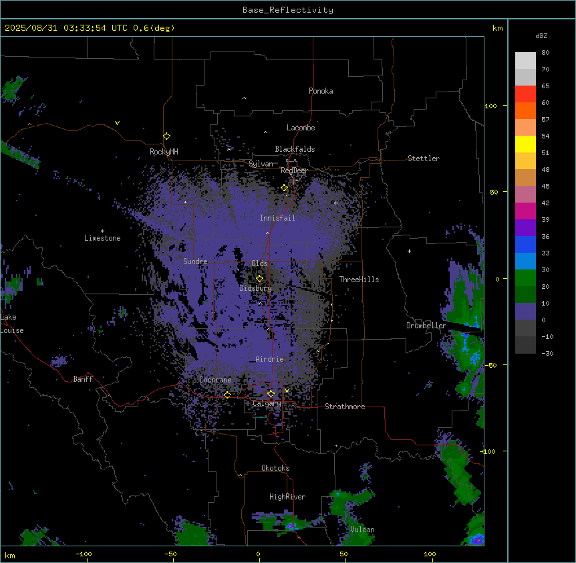Select the Blackfalds label on the map
Image resolution: width=576 pixels, height=563 pixels.
295,149
